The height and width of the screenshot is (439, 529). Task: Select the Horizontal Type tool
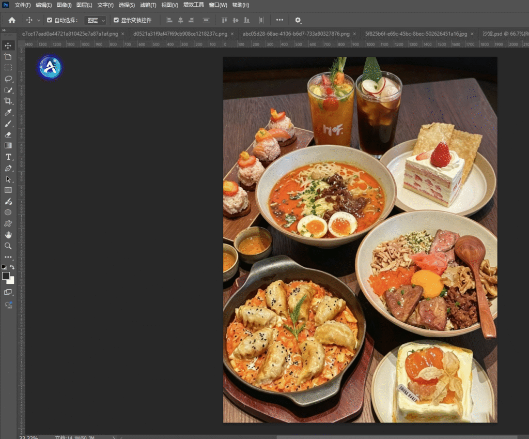pyautogui.click(x=8, y=157)
